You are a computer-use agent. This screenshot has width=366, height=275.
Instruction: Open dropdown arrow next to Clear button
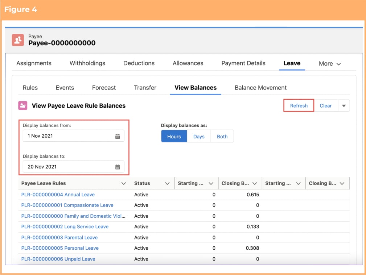[344, 106]
